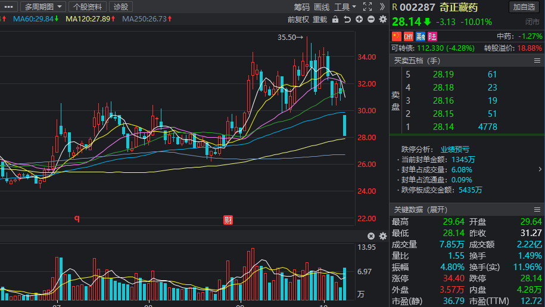Screen dimensions: 545x307
Task: Select MA250:26.73 indicator label
Action: click(147, 18)
